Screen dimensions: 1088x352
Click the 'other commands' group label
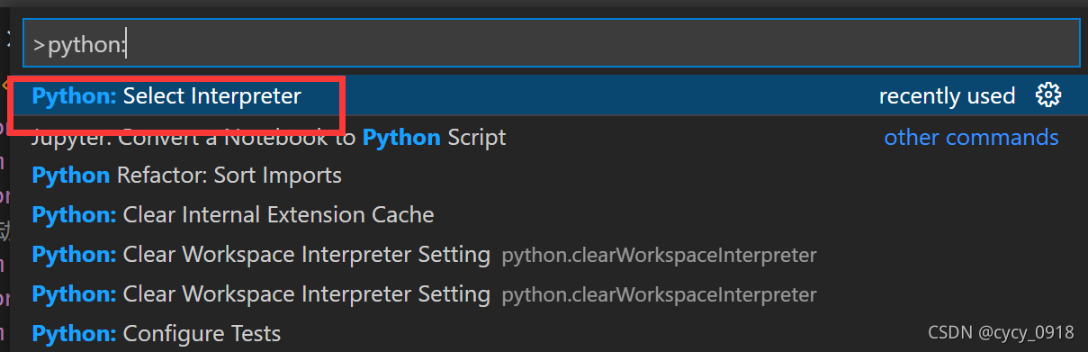point(971,137)
